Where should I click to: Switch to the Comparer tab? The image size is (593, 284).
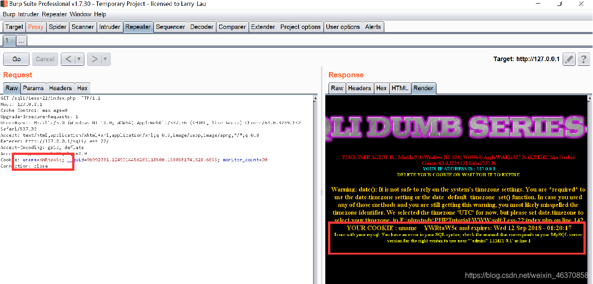point(232,27)
